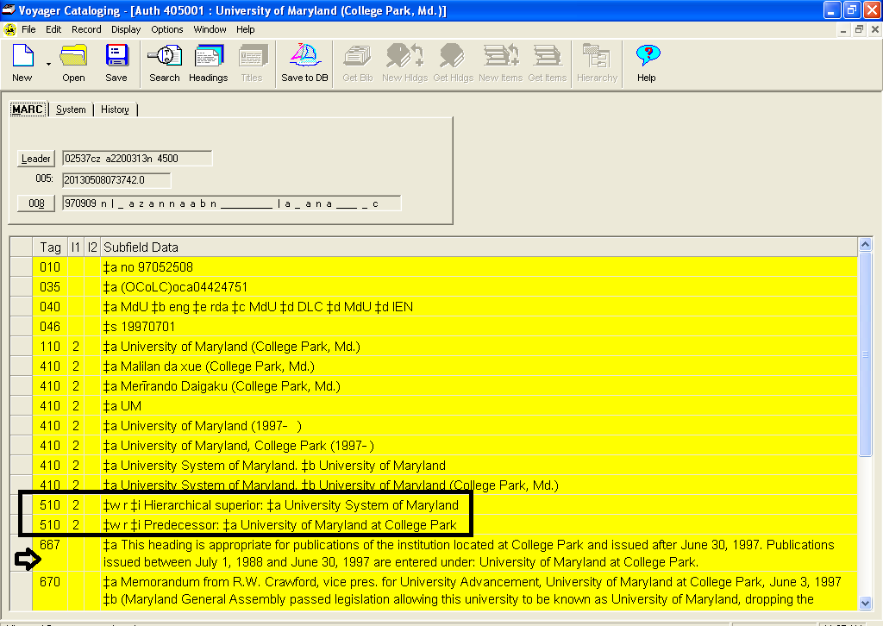Image resolution: width=883 pixels, height=626 pixels.
Task: Launch a search with the Search icon
Action: [164, 63]
